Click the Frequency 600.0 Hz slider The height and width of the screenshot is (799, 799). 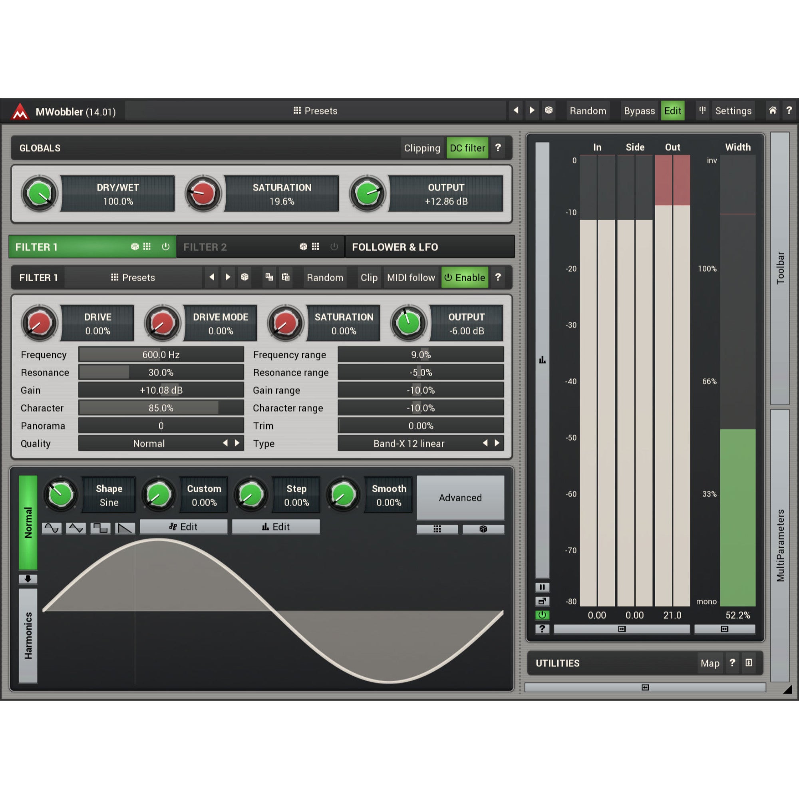point(161,354)
